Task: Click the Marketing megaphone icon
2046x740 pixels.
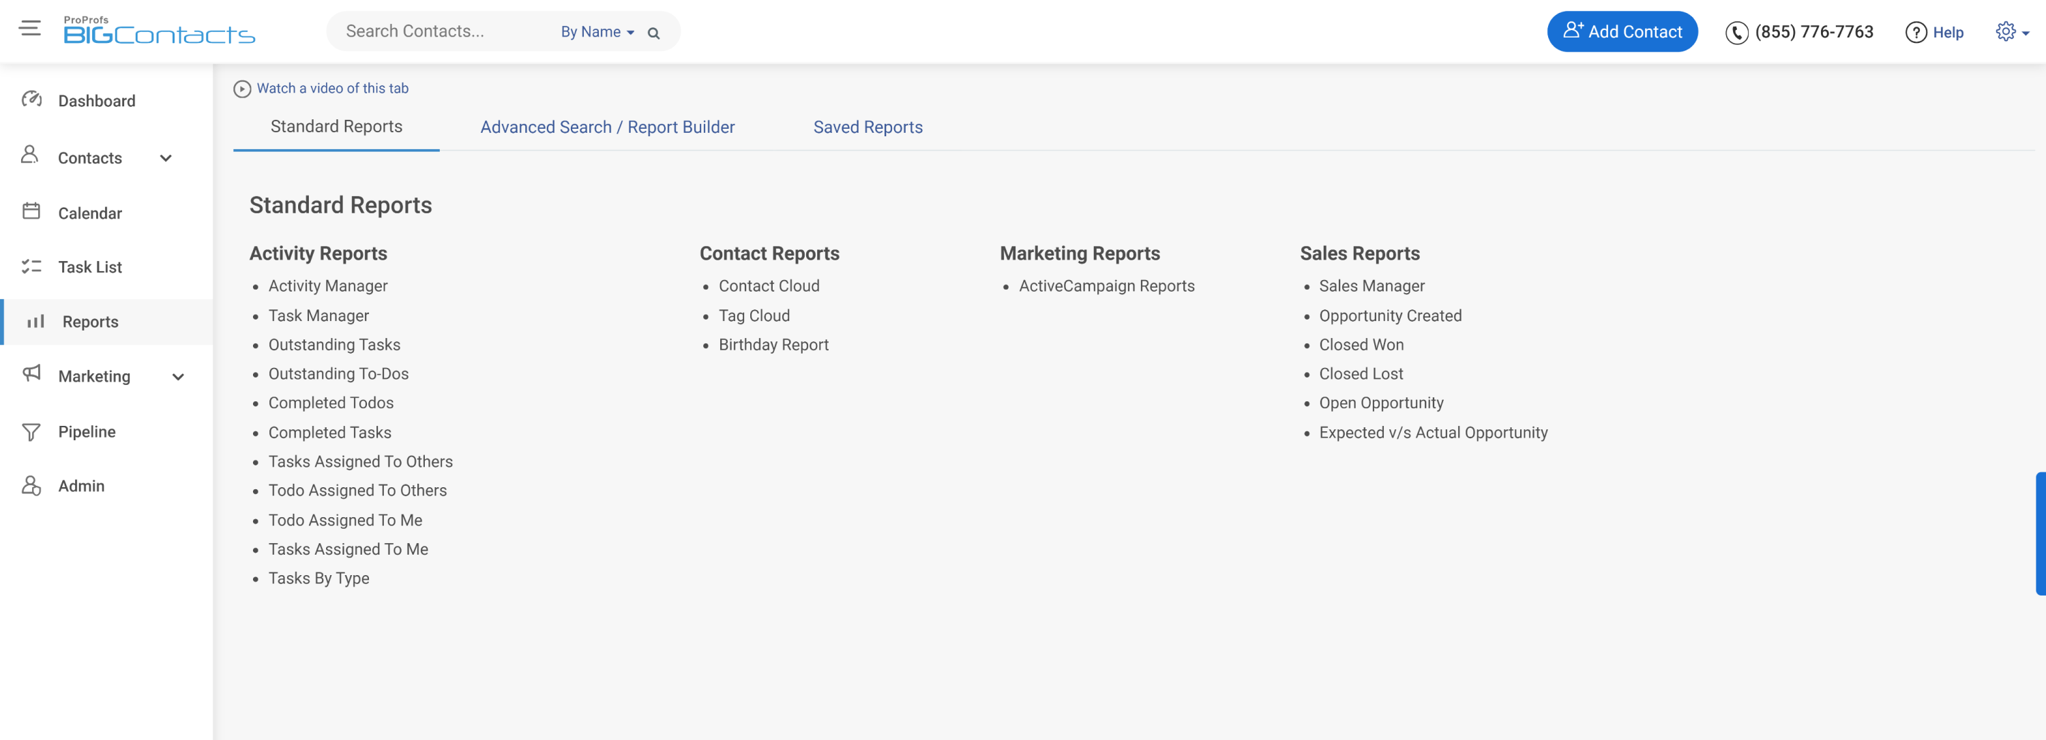Action: (x=32, y=373)
